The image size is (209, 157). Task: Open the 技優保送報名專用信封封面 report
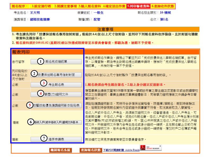point(56,75)
